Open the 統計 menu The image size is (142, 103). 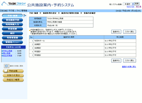12,33
